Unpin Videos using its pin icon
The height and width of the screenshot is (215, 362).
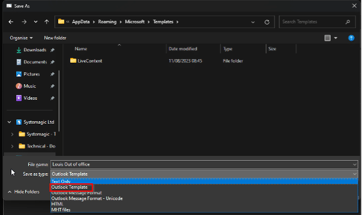[x=52, y=98]
